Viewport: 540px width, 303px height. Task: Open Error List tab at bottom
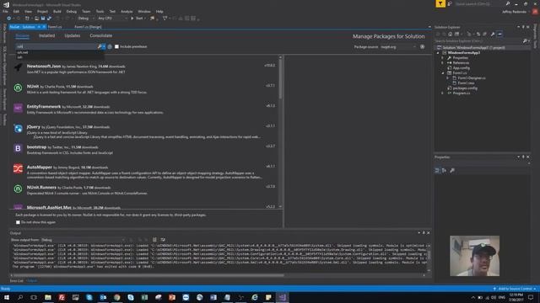(17, 281)
